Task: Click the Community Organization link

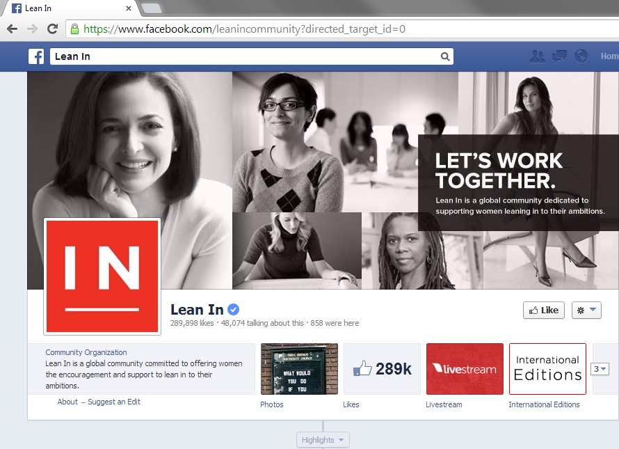Action: coord(86,352)
